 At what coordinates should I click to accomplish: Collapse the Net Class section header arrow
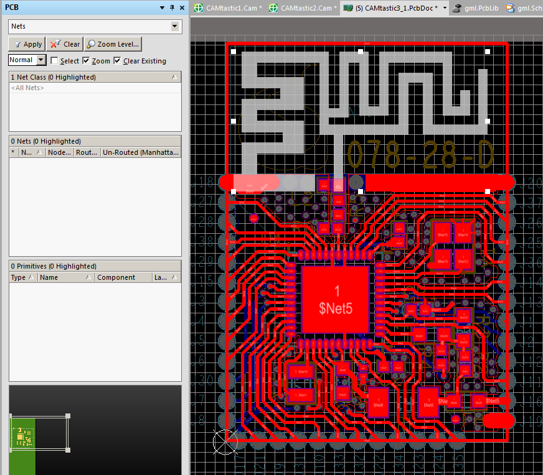pos(174,77)
